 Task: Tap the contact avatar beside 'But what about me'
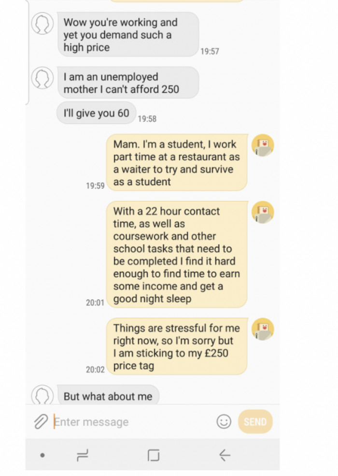point(42,395)
